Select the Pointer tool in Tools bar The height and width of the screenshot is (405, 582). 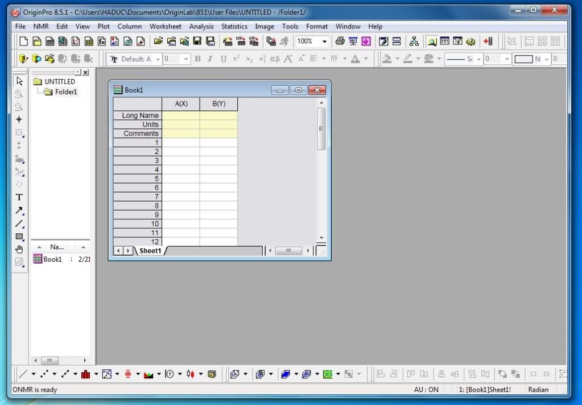click(19, 81)
